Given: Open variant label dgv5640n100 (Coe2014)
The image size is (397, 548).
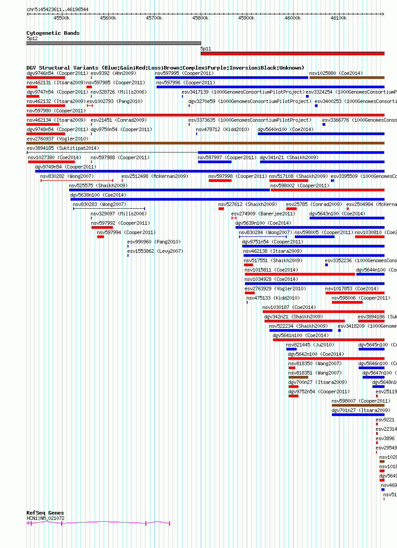Looking at the screenshot, I should [285, 129].
